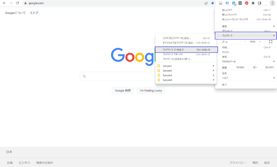This screenshot has width=277, height=167.
Task: Click the 100% zoom value
Action: tap(252, 42)
